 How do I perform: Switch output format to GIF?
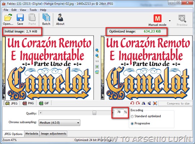(44, 103)
